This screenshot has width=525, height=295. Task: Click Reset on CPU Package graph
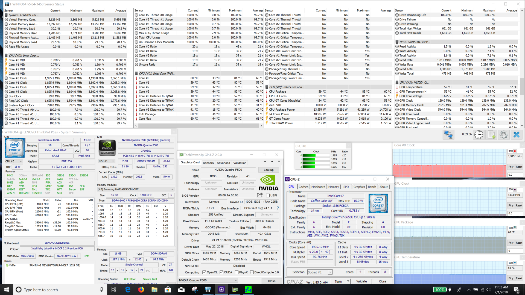pyautogui.click(x=519, y=243)
